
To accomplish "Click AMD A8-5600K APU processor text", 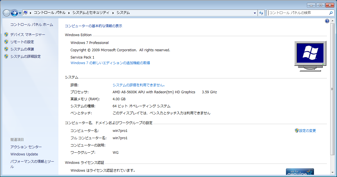I will point(154,92).
